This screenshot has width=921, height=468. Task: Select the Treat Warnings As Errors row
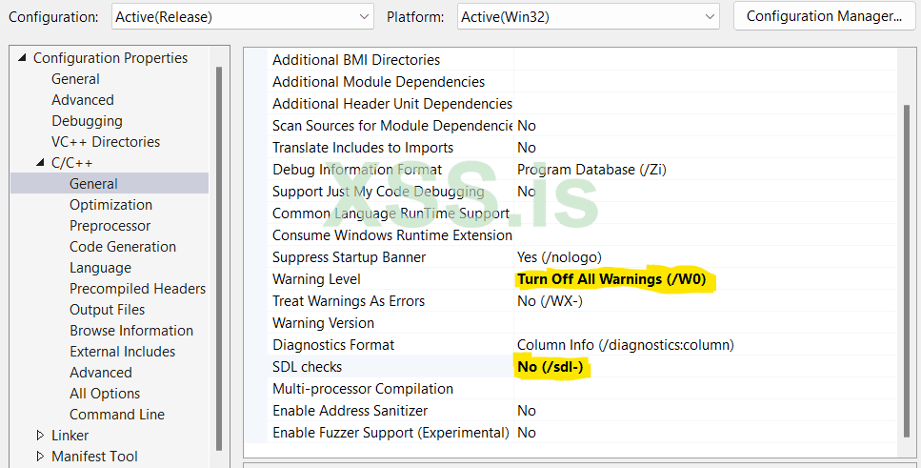point(349,301)
